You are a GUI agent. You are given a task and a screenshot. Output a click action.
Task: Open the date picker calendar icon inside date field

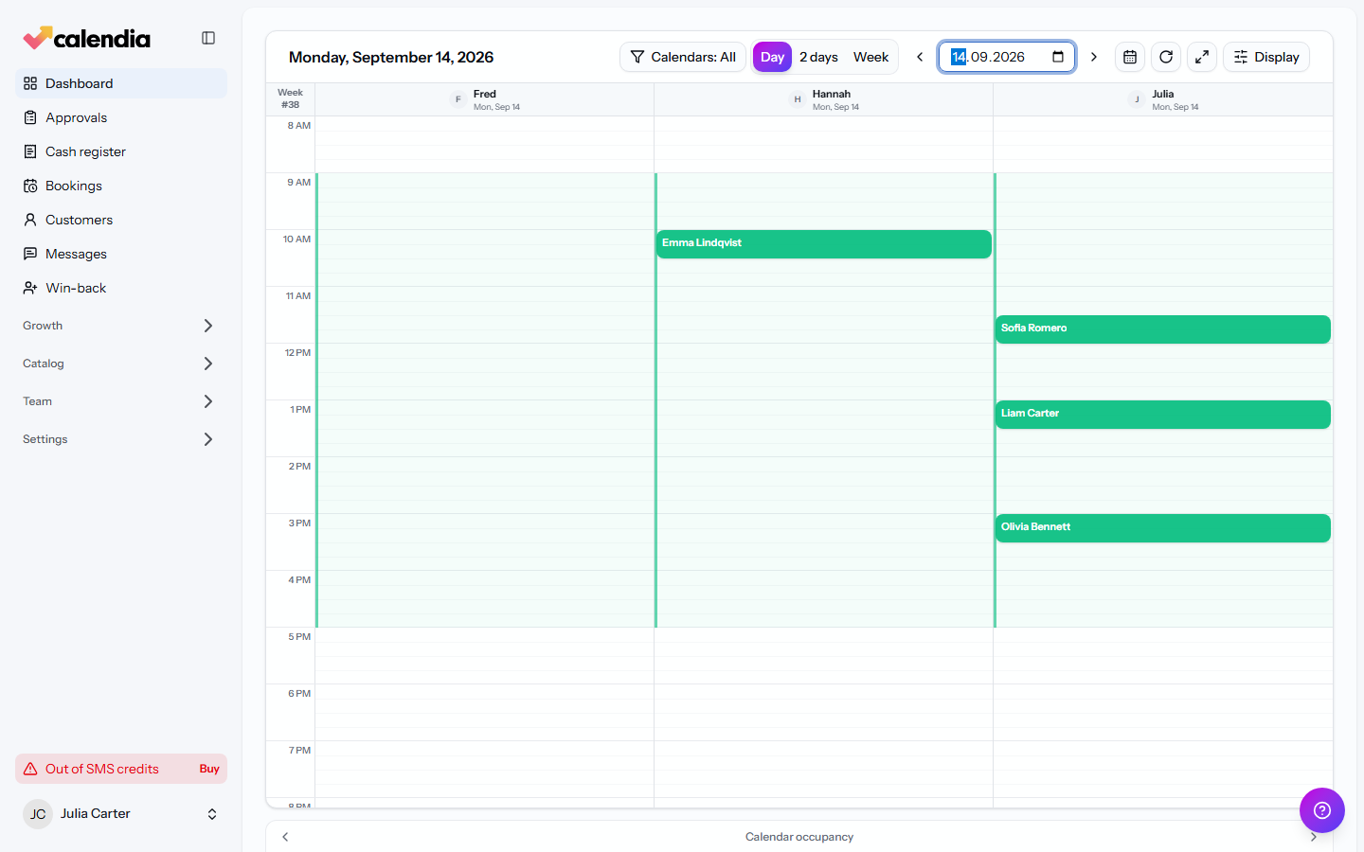[x=1058, y=57]
